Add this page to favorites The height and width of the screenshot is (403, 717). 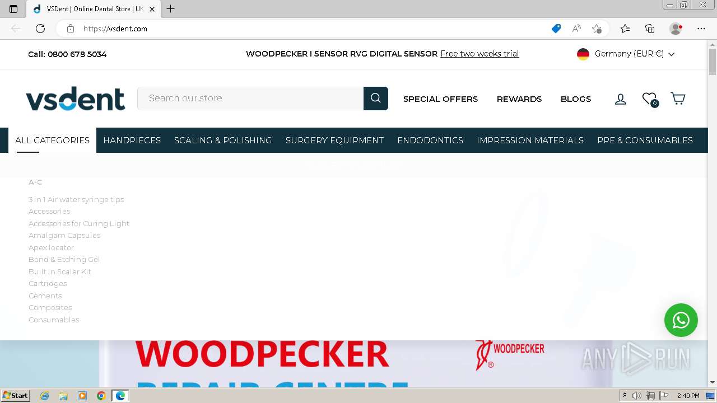[x=597, y=29]
